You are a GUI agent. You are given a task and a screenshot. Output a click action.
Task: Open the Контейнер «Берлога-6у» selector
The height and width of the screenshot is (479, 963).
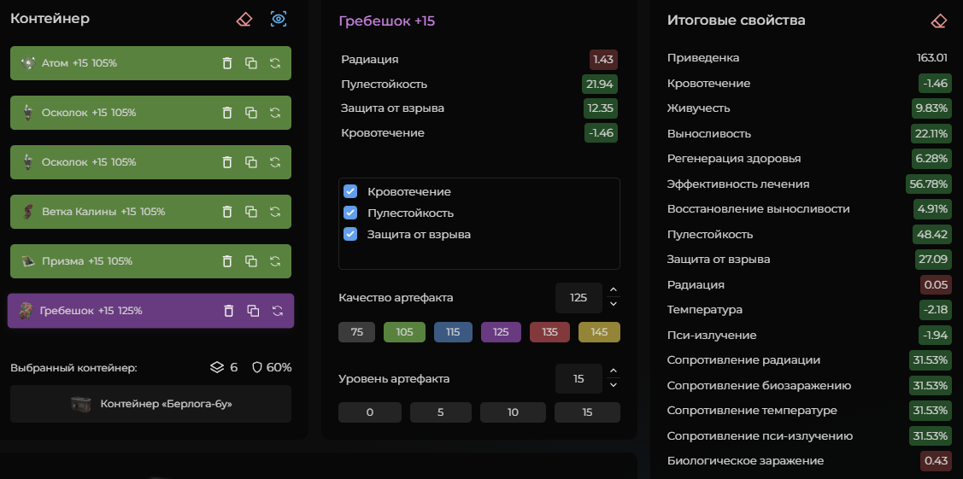(150, 404)
